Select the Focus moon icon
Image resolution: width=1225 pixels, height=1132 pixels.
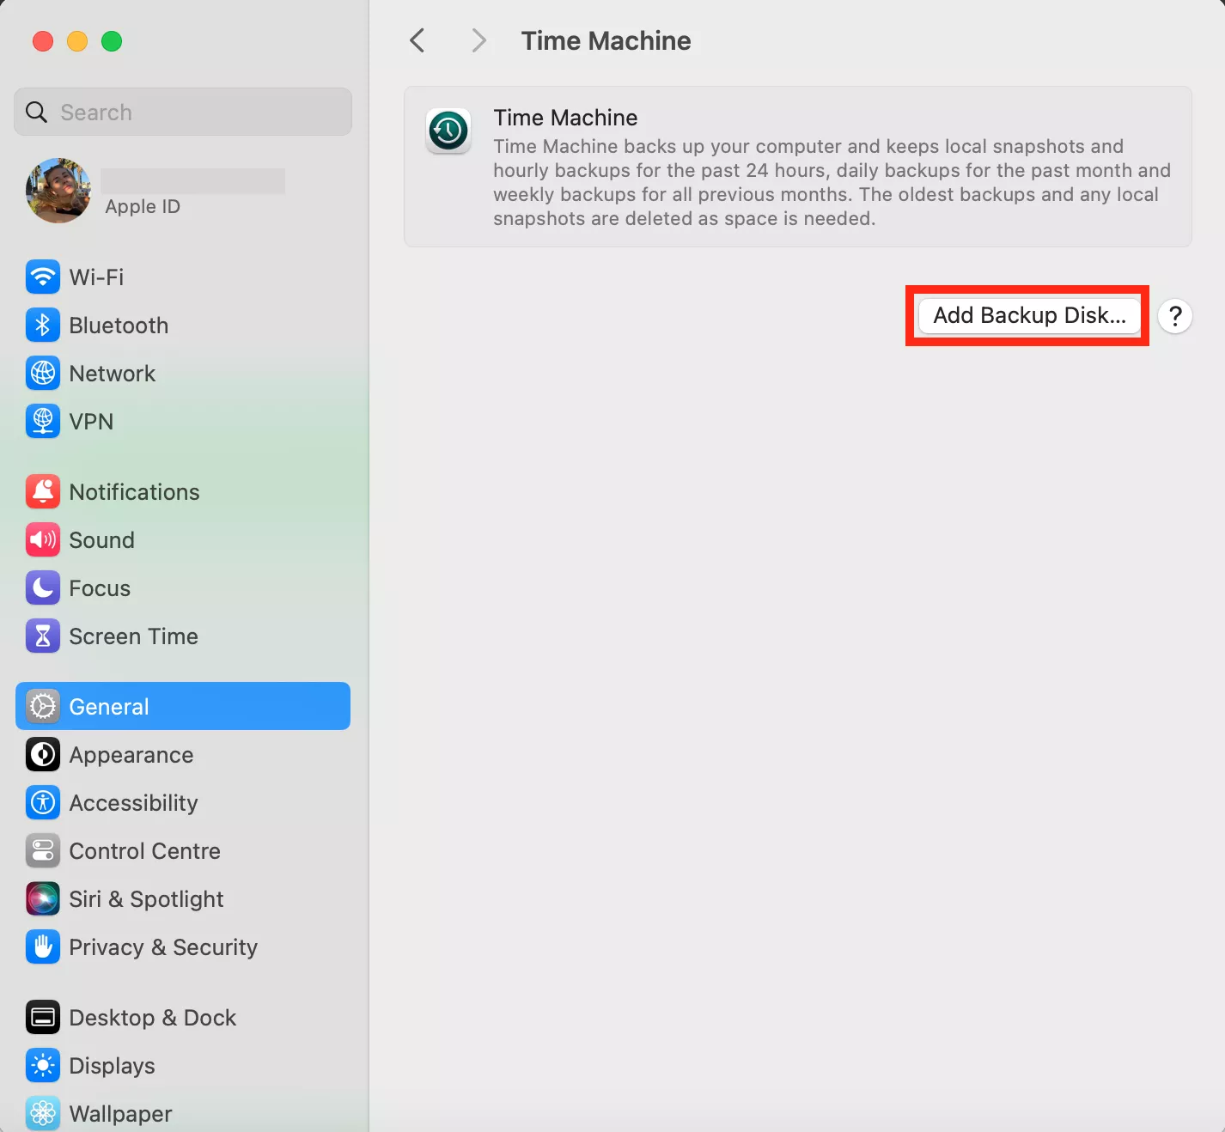(43, 587)
